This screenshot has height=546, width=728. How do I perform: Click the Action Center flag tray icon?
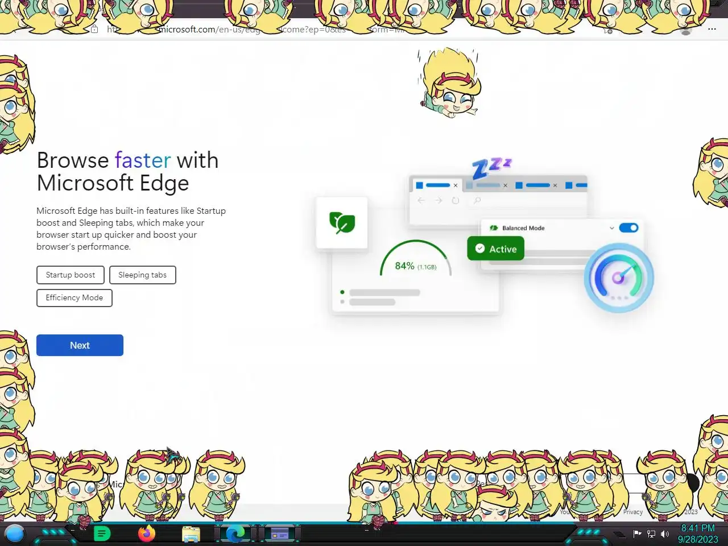tap(637, 533)
